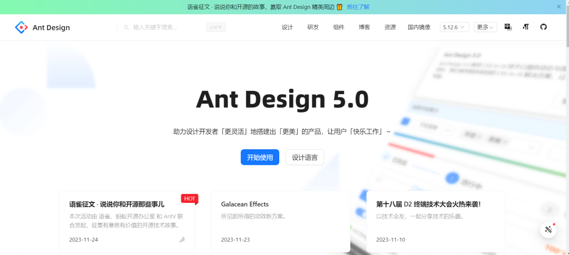Focus the keyword search input field
569x255 pixels.
167,27
